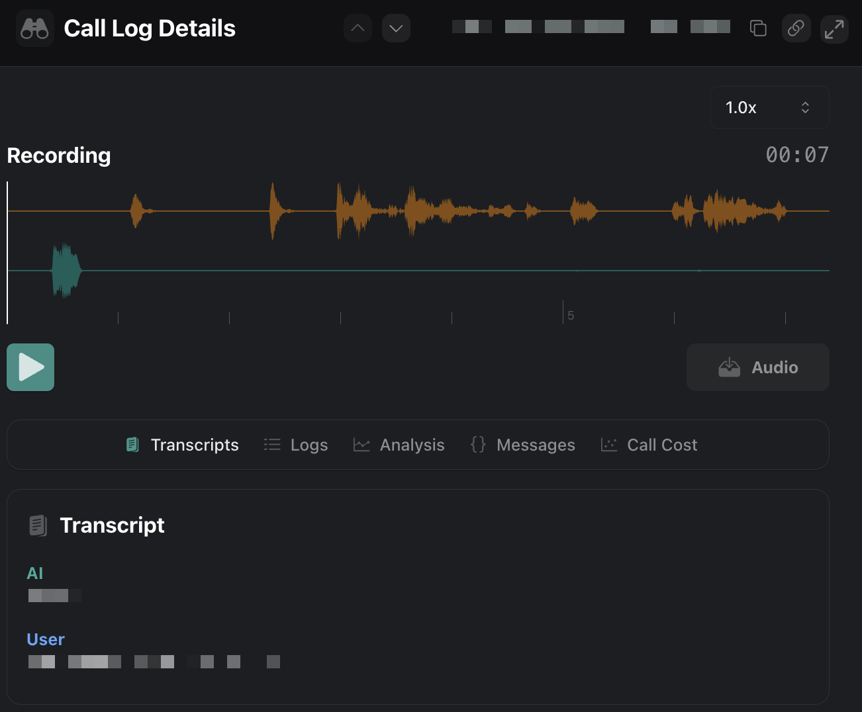Click the up chevron to view previous call
862x712 pixels.
tap(358, 28)
